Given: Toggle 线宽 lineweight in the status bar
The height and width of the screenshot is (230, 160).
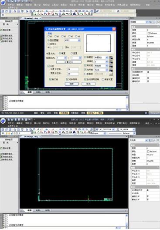Looking at the screenshot, I should click(83, 113).
